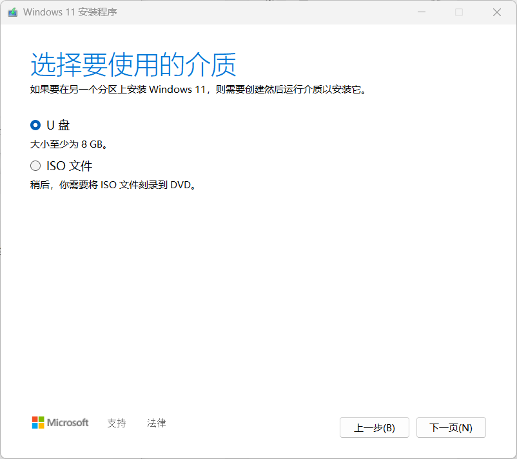Viewport: 517px width, 459px height.
Task: Open the 法律 link
Action: click(x=156, y=423)
